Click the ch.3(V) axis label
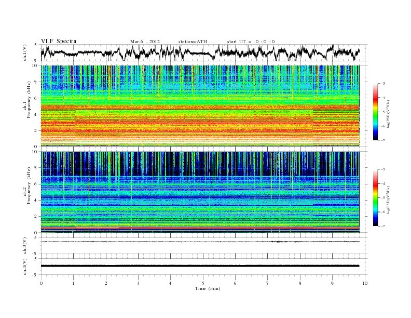This screenshot has height=318, width=411. pyautogui.click(x=25, y=246)
